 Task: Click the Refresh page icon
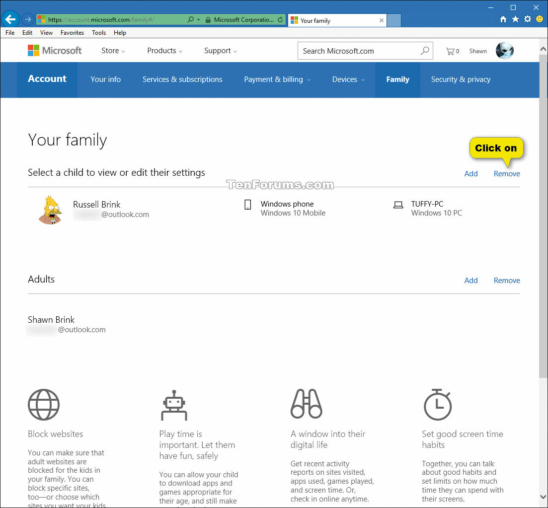(280, 20)
